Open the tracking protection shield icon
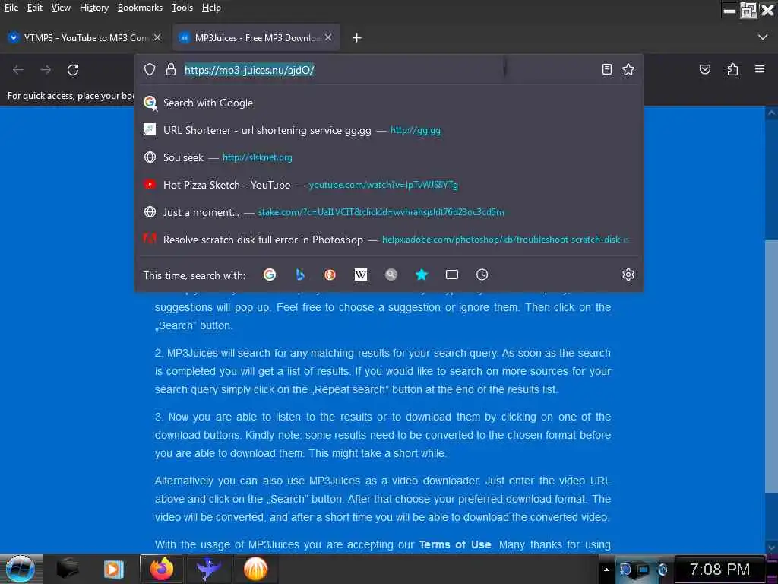Screen dimensions: 778x584 (150, 69)
